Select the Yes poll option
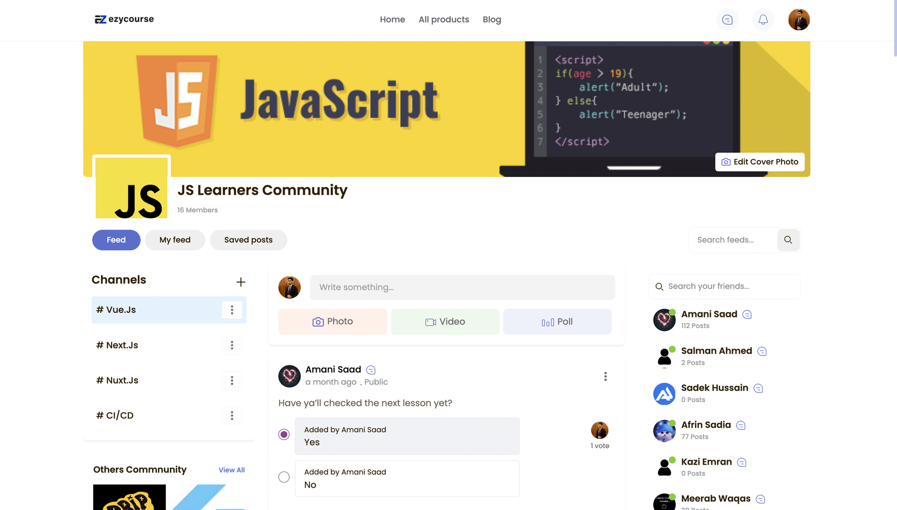Image resolution: width=897 pixels, height=510 pixels. tap(284, 434)
